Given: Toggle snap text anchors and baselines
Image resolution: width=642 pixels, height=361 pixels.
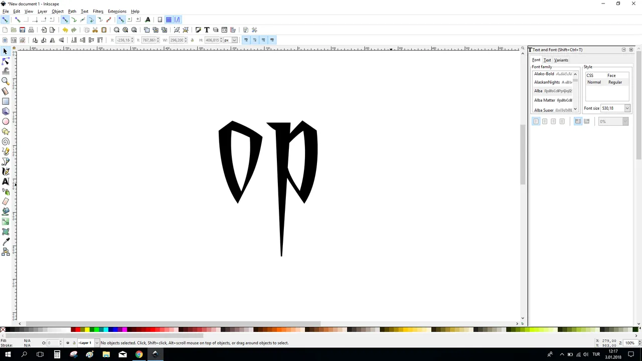Looking at the screenshot, I should (x=147, y=20).
